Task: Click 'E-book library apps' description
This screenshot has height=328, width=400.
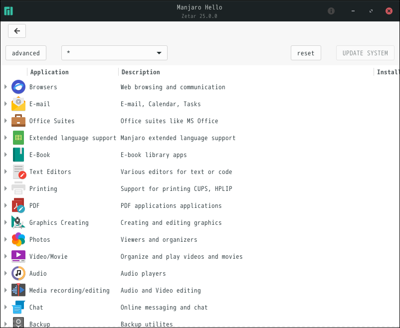Action: click(x=154, y=155)
